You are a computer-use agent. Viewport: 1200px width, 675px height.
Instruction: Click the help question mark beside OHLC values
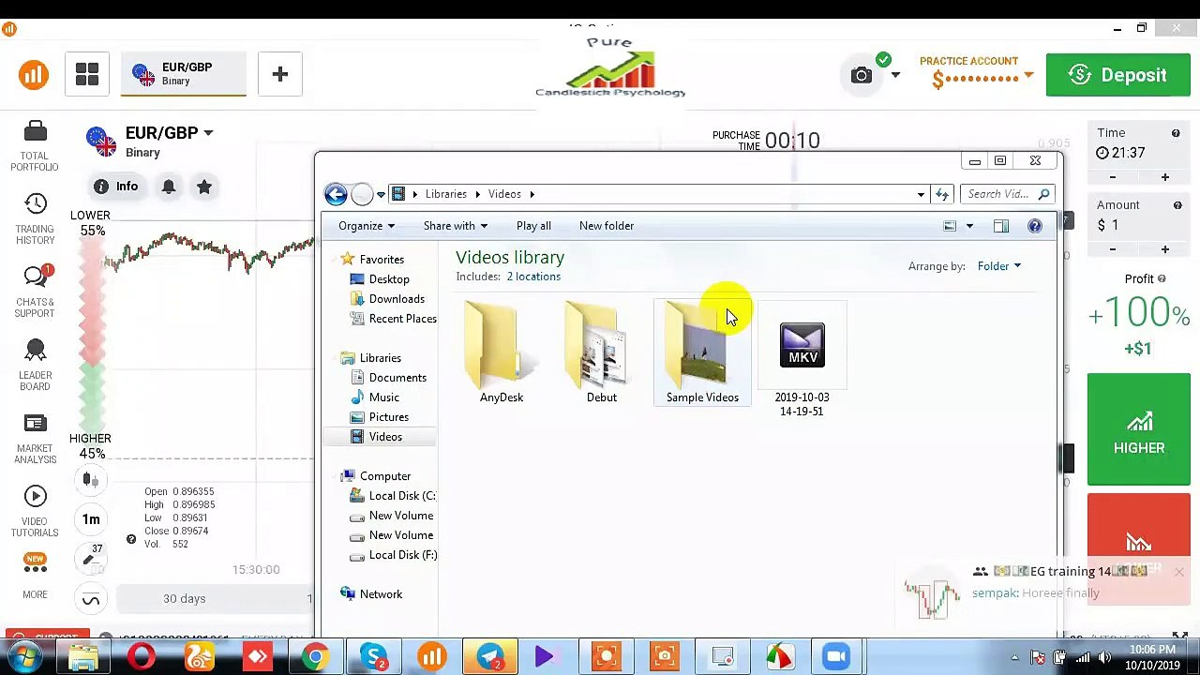[131, 539]
